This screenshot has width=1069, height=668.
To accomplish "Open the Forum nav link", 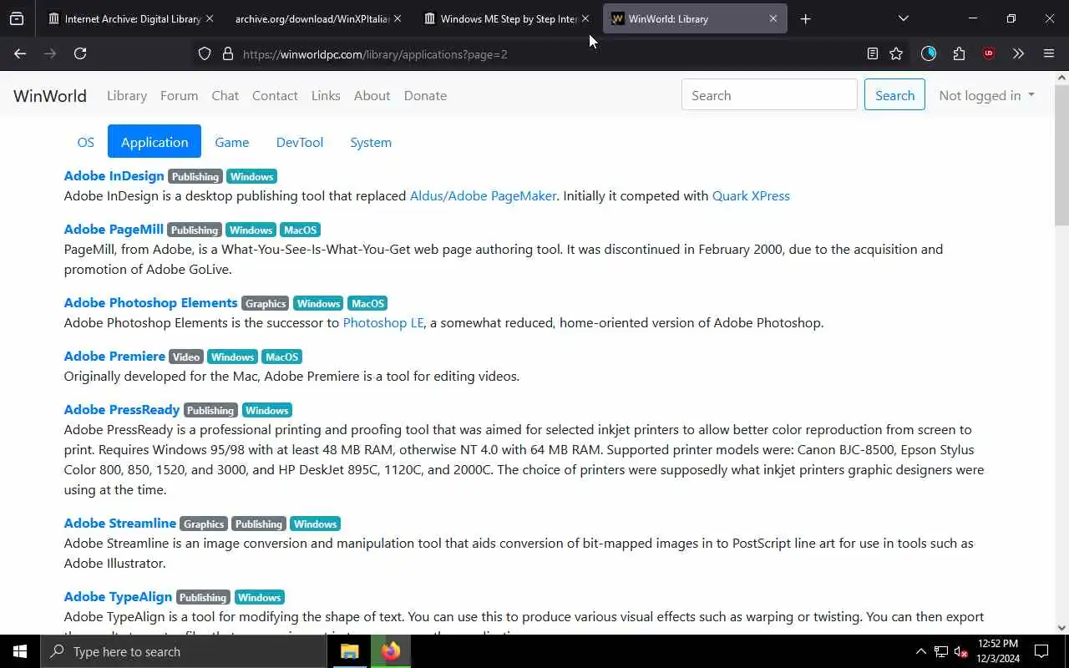I will pyautogui.click(x=179, y=95).
